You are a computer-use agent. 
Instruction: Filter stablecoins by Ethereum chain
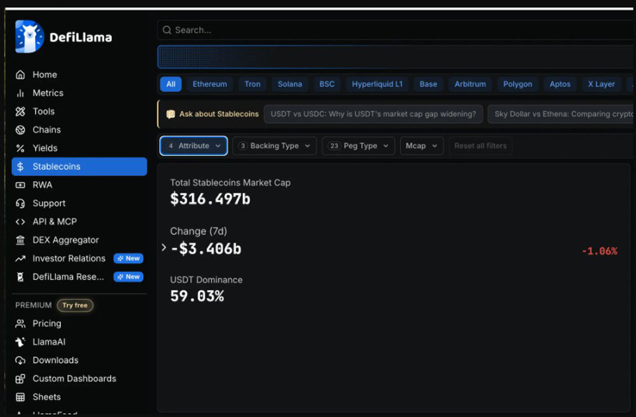coord(210,85)
